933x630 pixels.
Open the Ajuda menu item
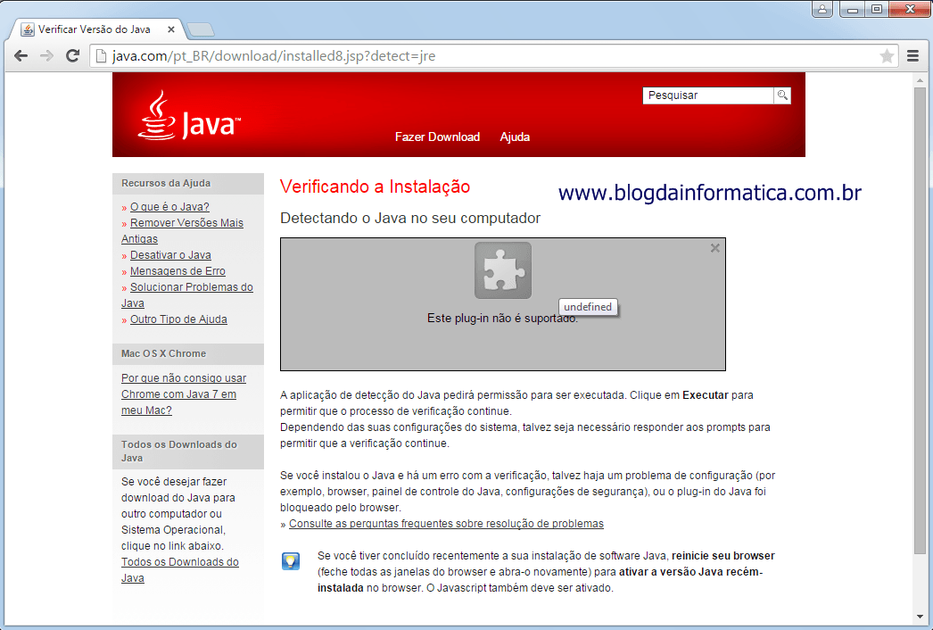(515, 137)
